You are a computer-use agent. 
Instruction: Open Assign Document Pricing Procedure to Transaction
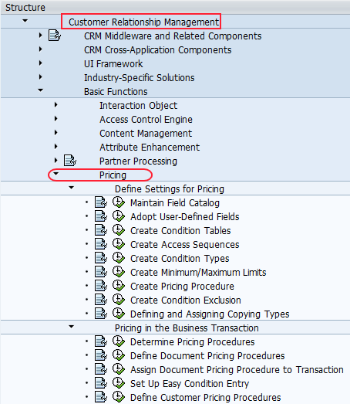pyautogui.click(x=237, y=370)
